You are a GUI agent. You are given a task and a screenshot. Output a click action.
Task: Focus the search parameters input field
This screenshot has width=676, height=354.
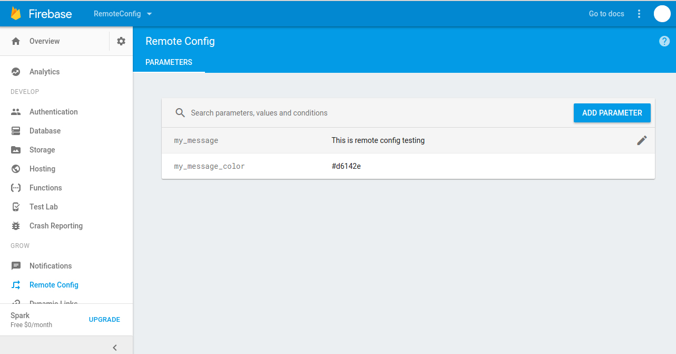point(369,113)
